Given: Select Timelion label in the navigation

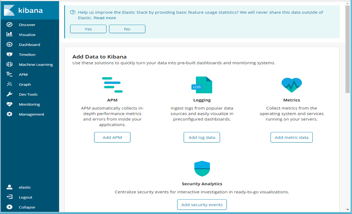Looking at the screenshot, I should (x=27, y=54).
